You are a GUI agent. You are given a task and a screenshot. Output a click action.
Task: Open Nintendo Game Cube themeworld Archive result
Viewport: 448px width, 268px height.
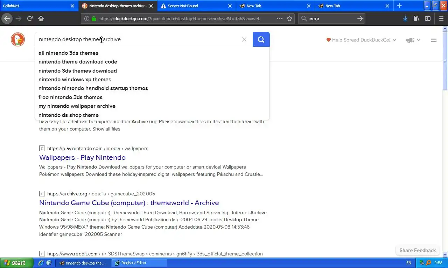pos(129,203)
